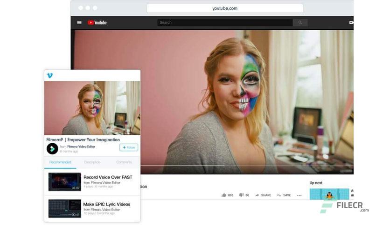Viewport: 390px width, 225px height.
Task: Switch to the Description tab
Action: pos(92,162)
